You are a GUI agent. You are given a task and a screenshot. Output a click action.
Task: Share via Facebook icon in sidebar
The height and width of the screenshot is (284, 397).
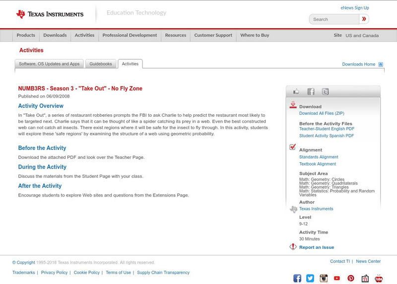(311, 92)
